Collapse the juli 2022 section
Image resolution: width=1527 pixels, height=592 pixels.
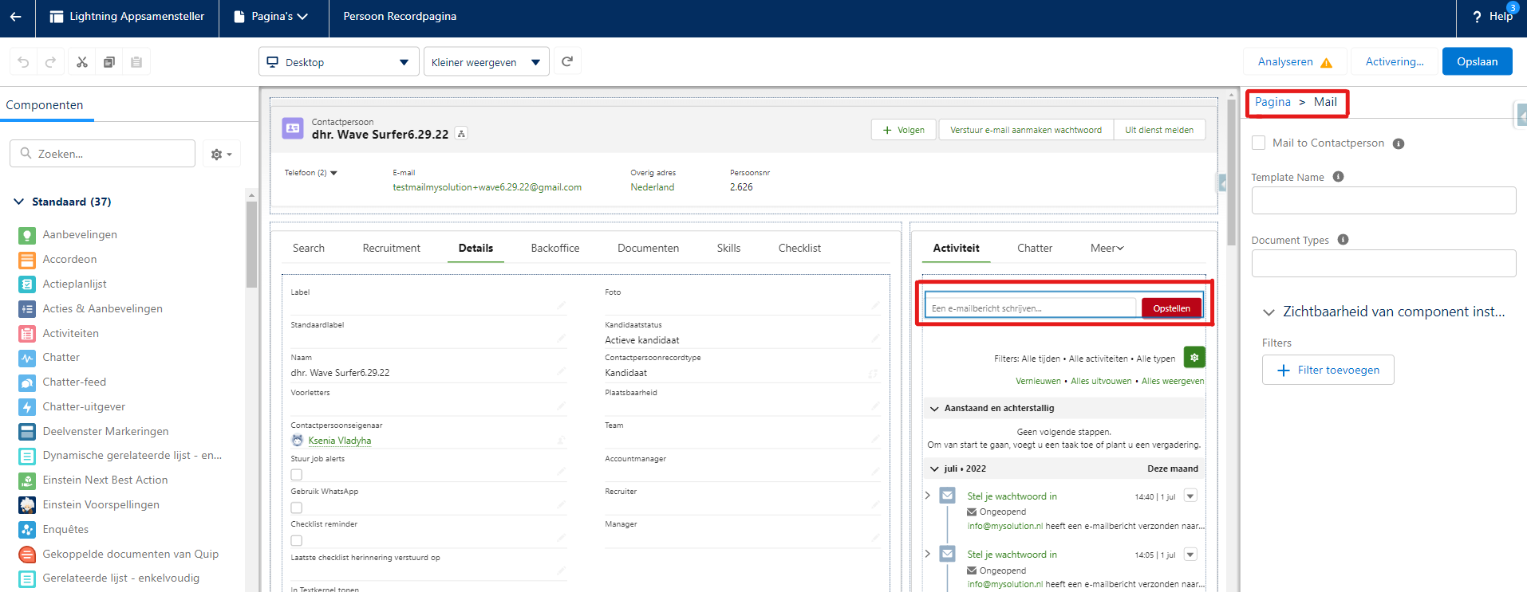[x=934, y=469]
